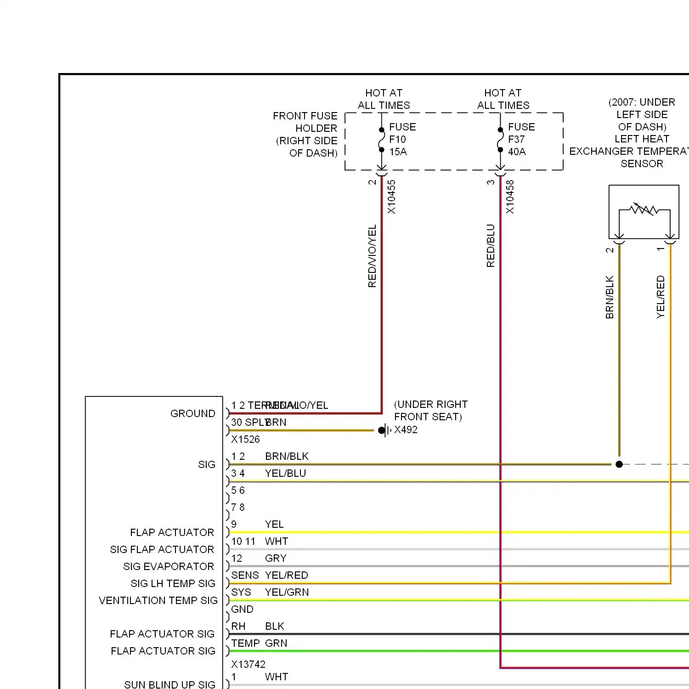Click the SIG EVAPORATOR label

click(169, 567)
